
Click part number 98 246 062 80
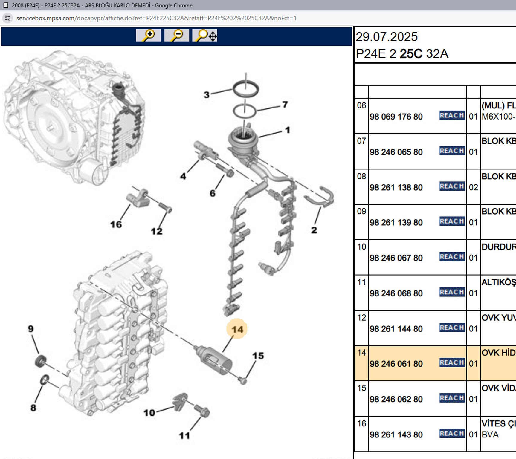click(x=396, y=399)
